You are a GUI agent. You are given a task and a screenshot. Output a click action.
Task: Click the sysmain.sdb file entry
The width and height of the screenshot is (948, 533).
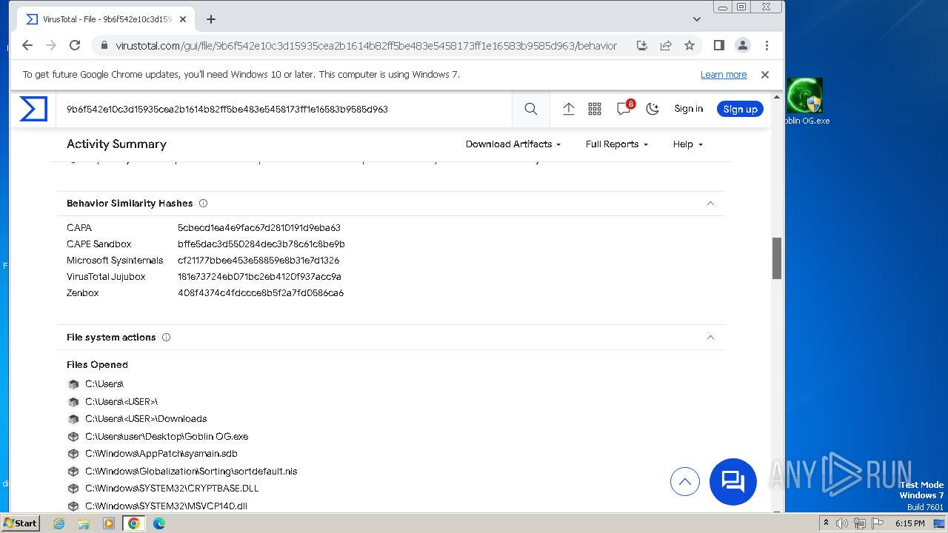(x=161, y=454)
